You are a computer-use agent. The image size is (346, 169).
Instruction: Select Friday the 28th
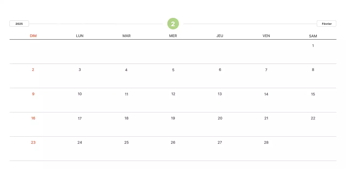(x=266, y=143)
